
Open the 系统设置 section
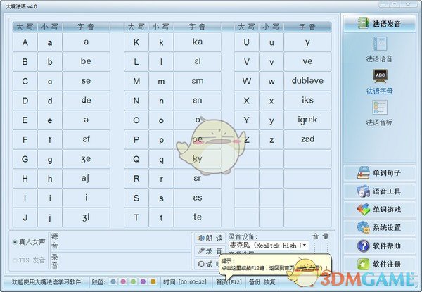coord(380,228)
